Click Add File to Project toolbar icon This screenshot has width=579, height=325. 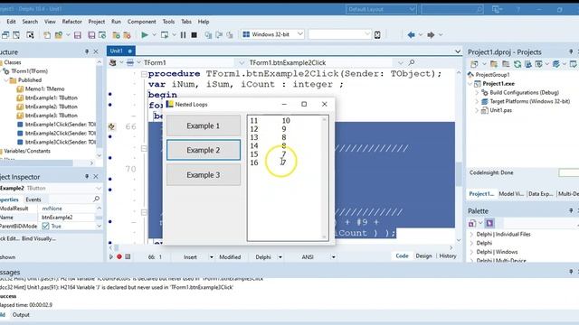click(x=116, y=35)
